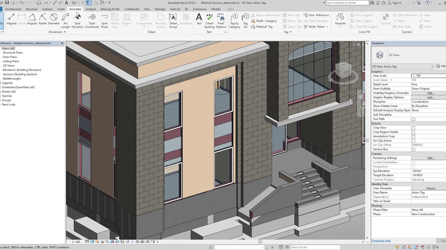Open the Modify ribbon tab

pyautogui.click(x=216, y=9)
